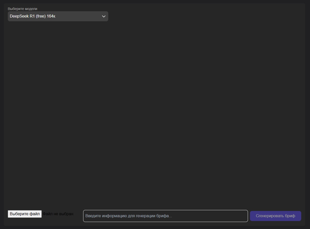Open the DeepSeek R1 model dropdown

[x=58, y=16]
